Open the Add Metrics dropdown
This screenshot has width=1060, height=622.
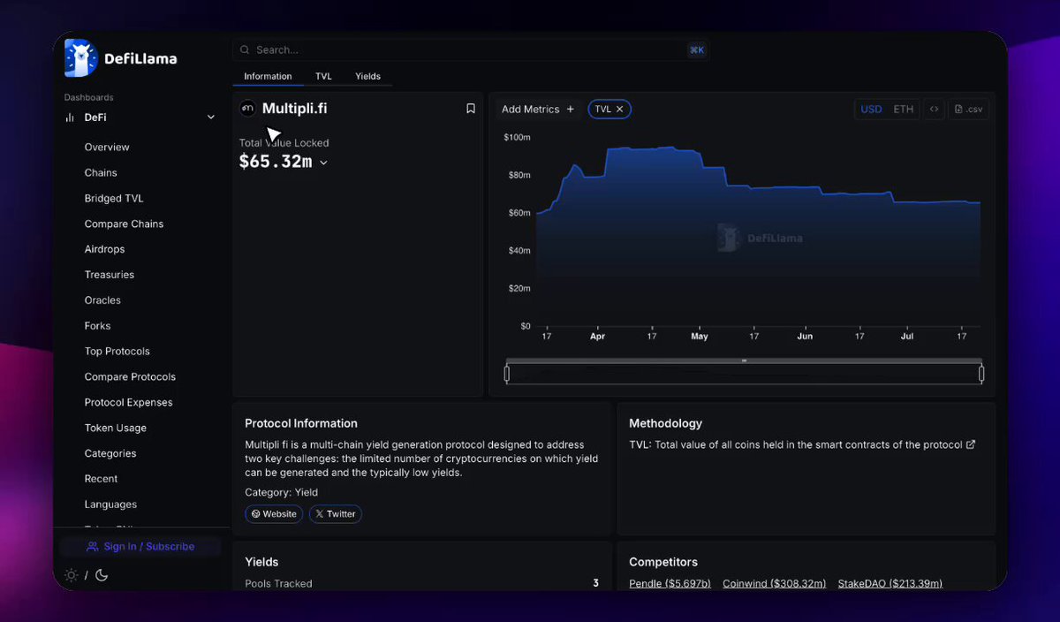tap(538, 110)
